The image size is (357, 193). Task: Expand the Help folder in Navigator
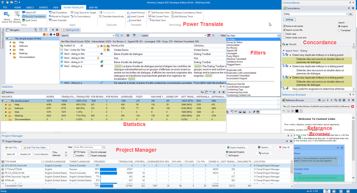coord(10,42)
